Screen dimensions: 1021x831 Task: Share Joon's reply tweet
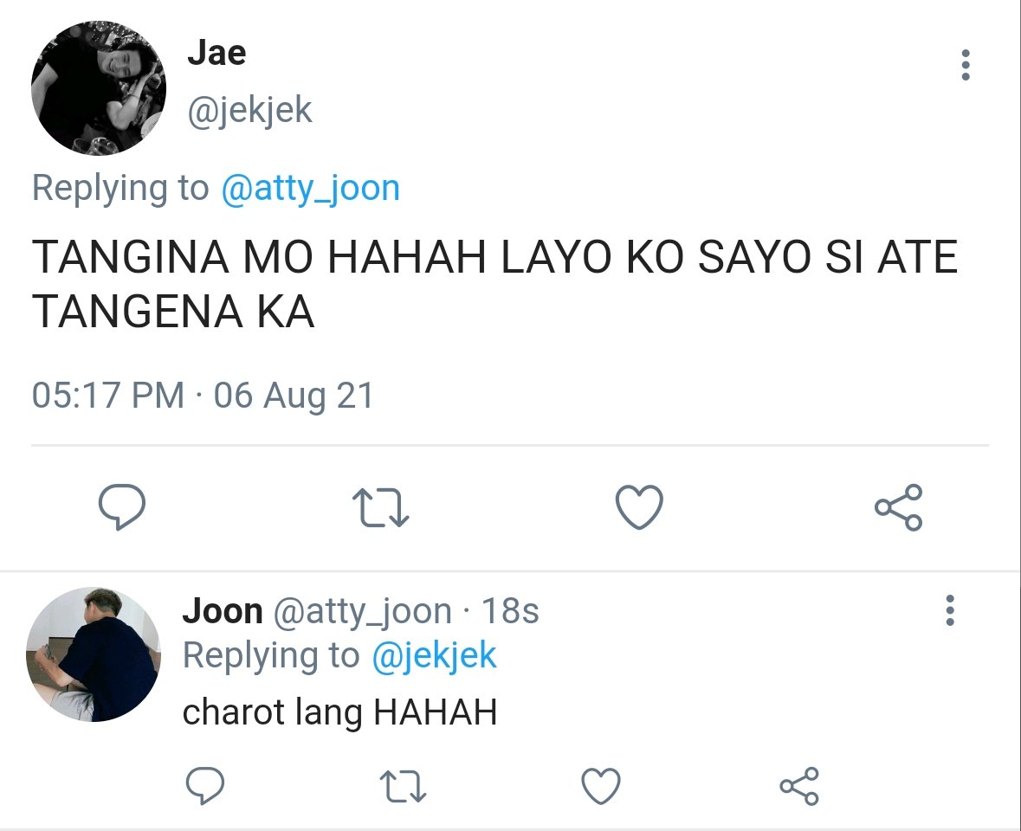click(799, 785)
